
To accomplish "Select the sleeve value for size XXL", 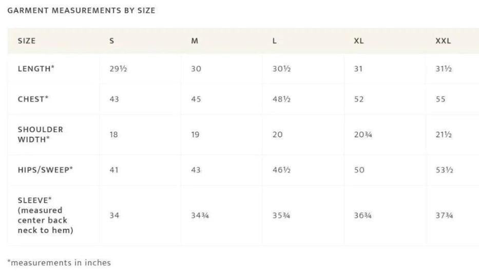I will point(444,215).
